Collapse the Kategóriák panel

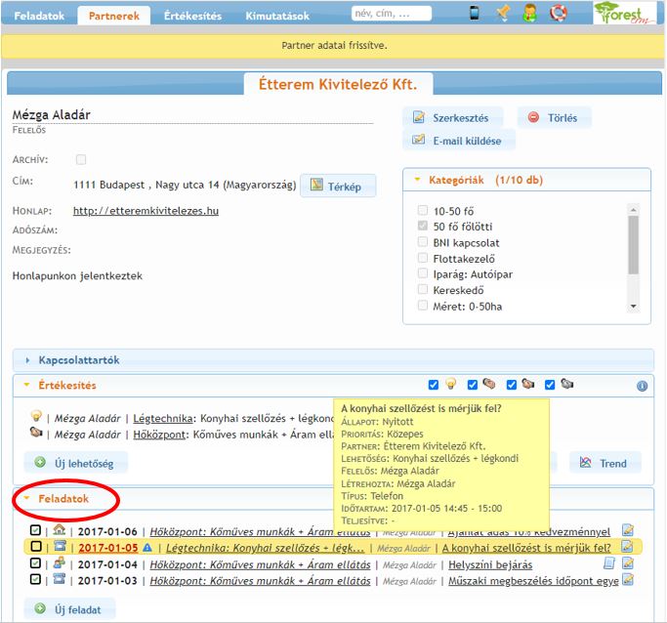click(x=418, y=180)
